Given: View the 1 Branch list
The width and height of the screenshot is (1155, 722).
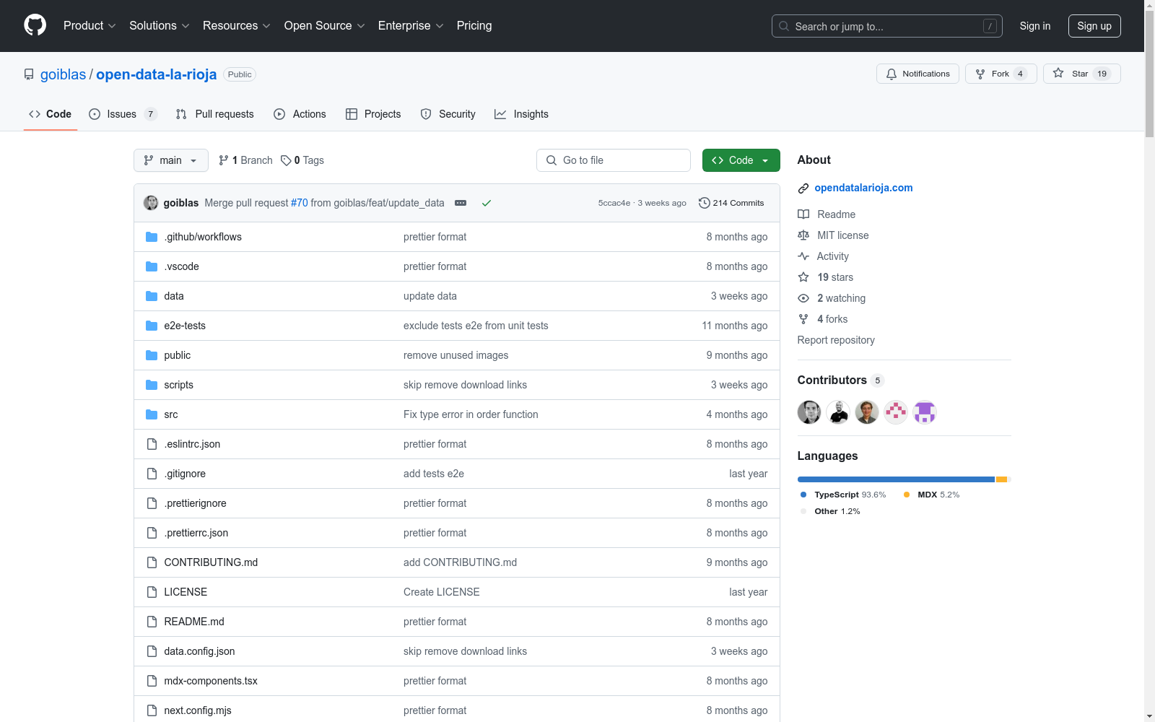Looking at the screenshot, I should 245,160.
